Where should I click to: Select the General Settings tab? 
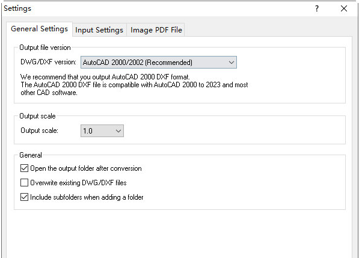click(39, 29)
